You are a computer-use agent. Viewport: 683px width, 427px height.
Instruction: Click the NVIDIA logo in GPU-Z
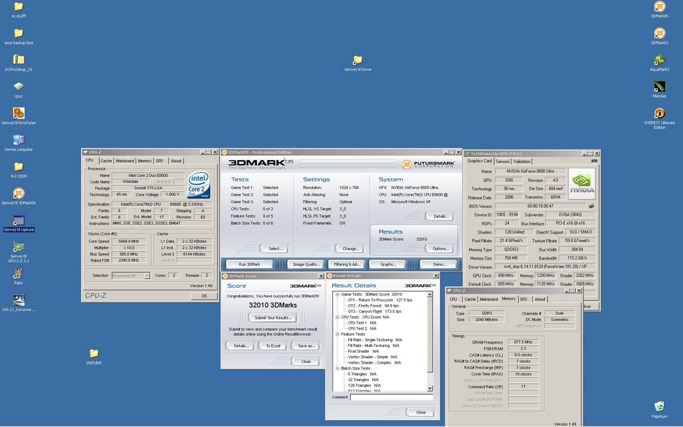coord(582,184)
